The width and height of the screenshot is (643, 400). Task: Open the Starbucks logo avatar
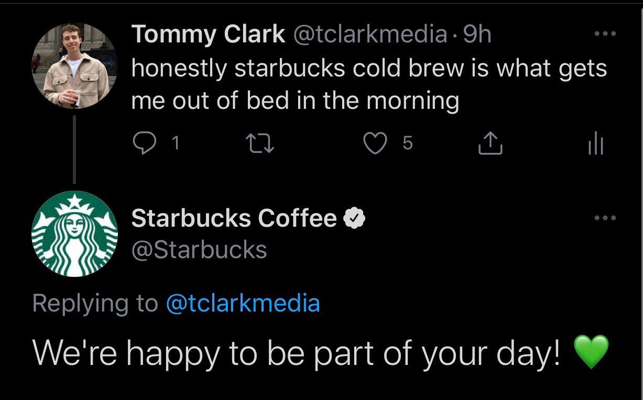[x=74, y=234]
